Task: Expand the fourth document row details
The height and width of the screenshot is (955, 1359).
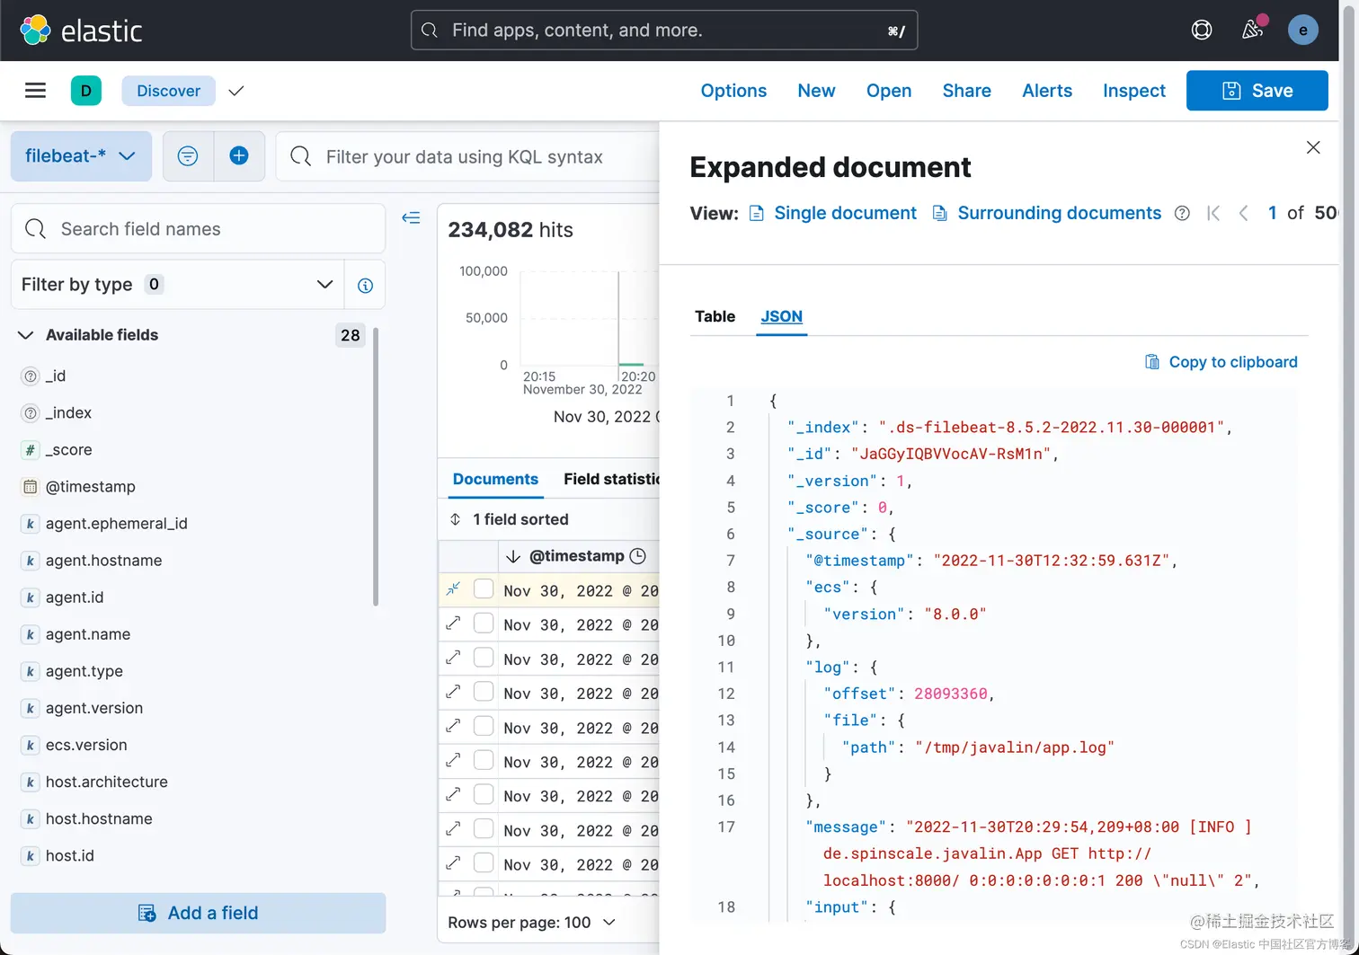Action: (x=454, y=691)
